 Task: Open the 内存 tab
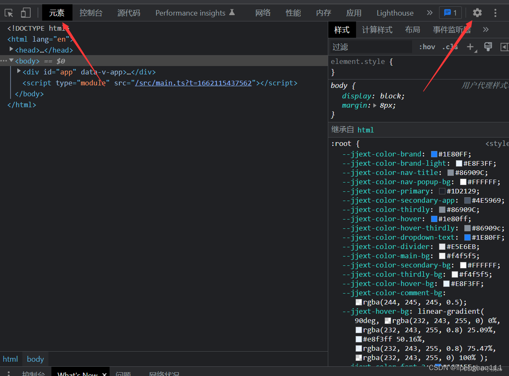click(x=324, y=13)
